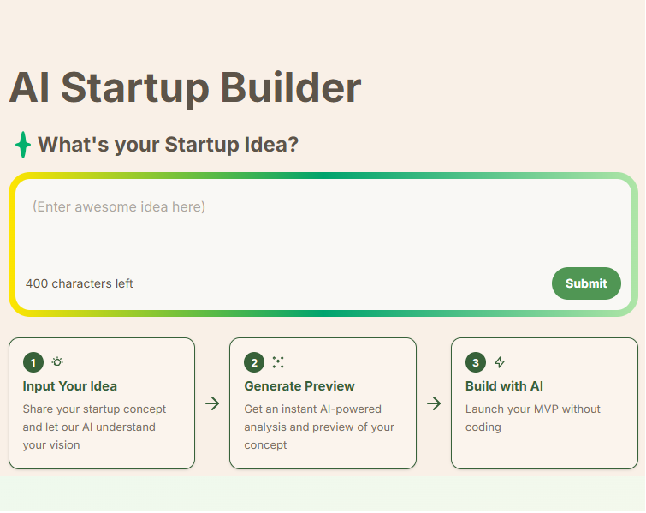Click the number 2 step badge
646x513 pixels.
[x=254, y=362]
